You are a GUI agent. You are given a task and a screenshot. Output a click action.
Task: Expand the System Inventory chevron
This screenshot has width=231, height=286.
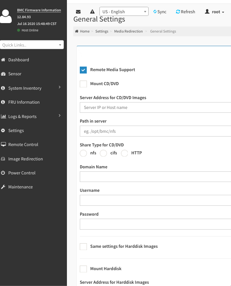point(60,87)
